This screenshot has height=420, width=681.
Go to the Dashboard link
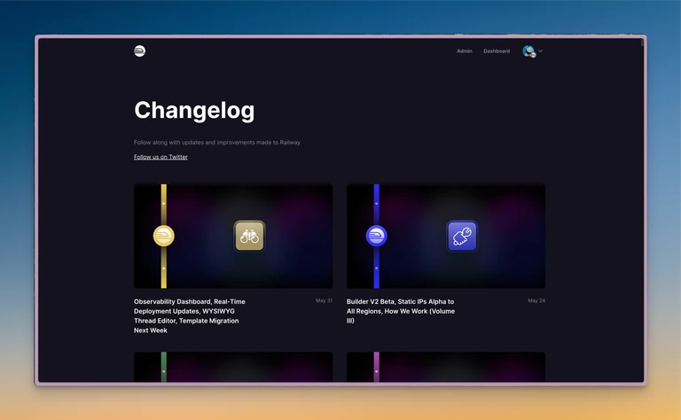coord(497,51)
